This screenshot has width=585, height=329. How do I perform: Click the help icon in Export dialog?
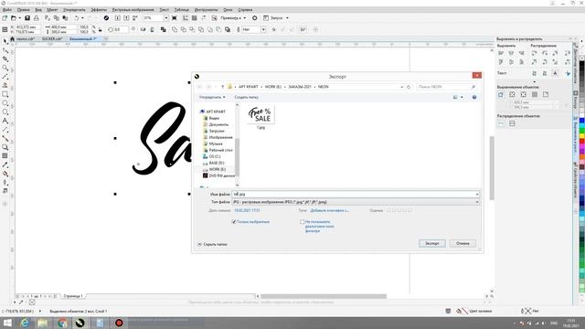(474, 97)
